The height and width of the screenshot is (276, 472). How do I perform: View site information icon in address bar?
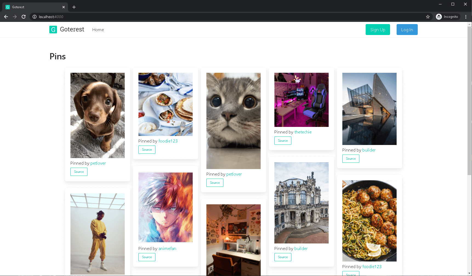pos(35,17)
